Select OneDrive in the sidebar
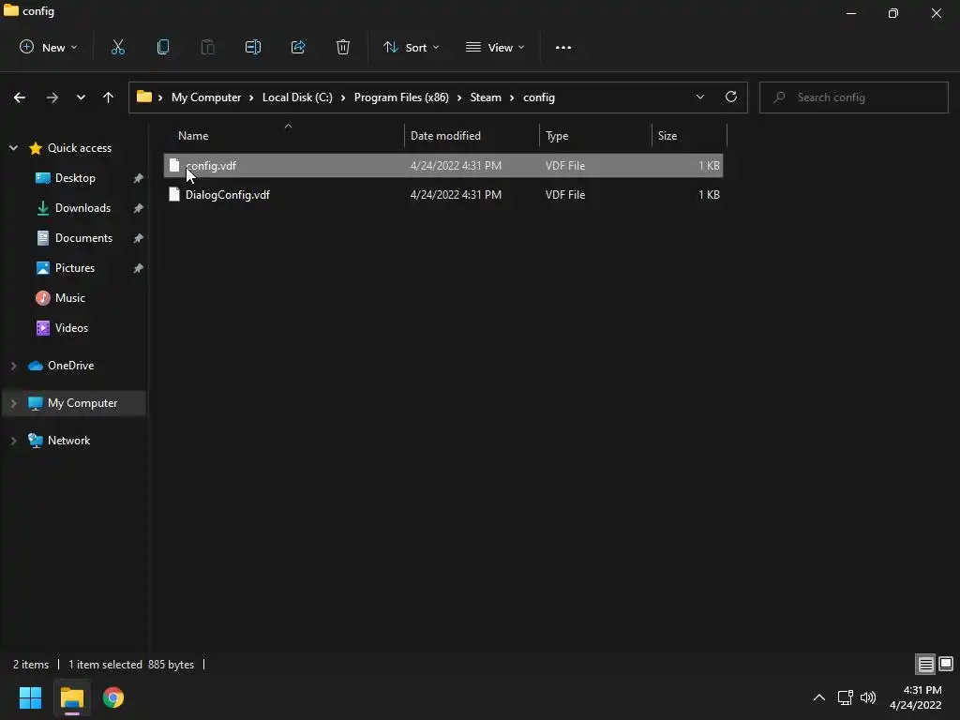 point(70,366)
